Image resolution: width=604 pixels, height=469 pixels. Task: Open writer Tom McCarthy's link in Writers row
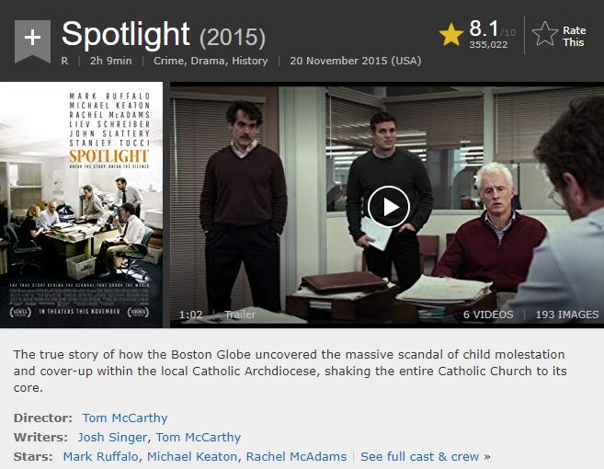click(x=198, y=437)
